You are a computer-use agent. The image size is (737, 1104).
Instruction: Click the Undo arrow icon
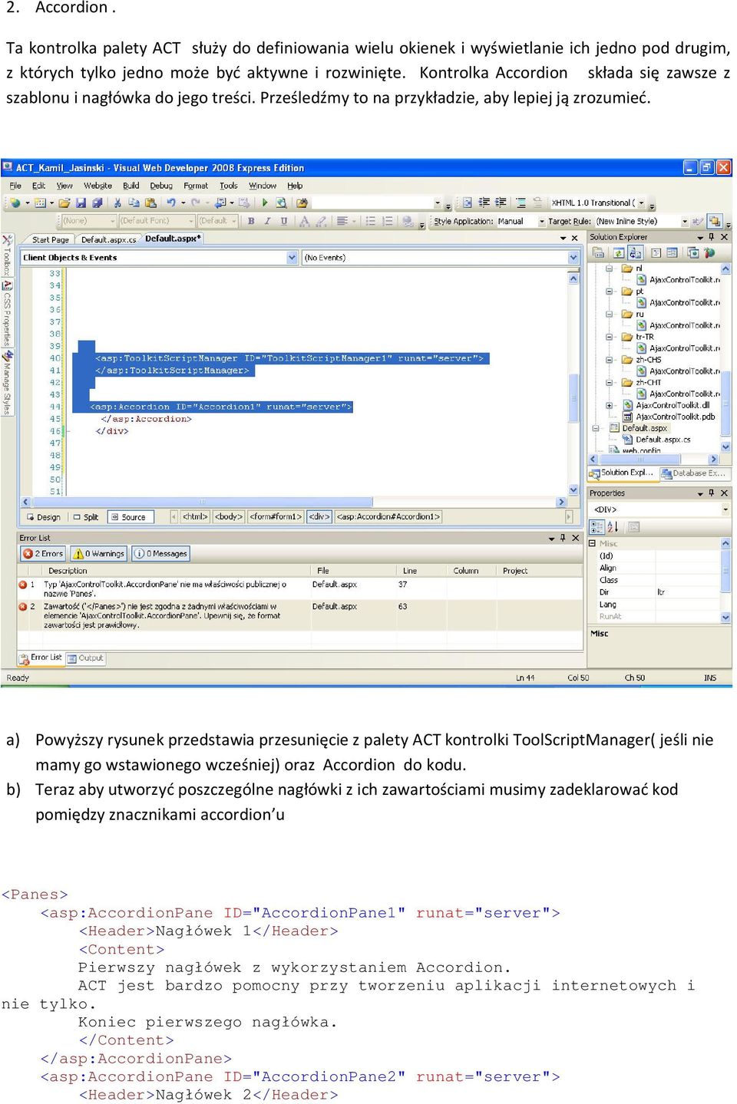pyautogui.click(x=171, y=203)
